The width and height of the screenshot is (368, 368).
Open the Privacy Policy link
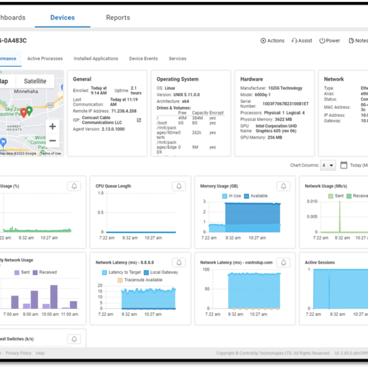18,353
